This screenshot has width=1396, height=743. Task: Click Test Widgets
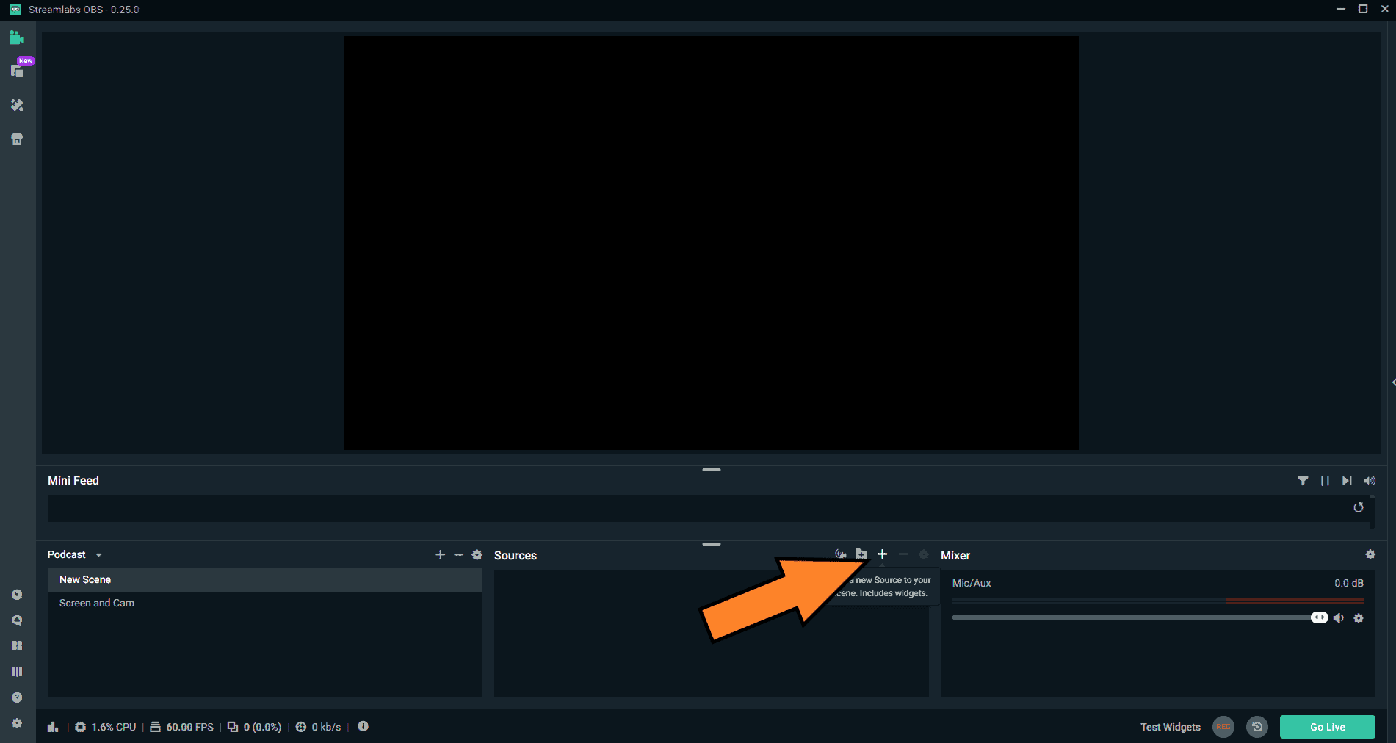[x=1170, y=727]
